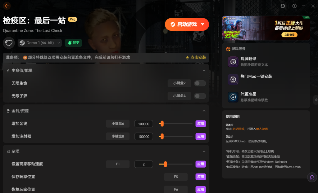Click the 小键盘2 hotkey for 无限生命
The width and height of the screenshot is (318, 193).
179,83
